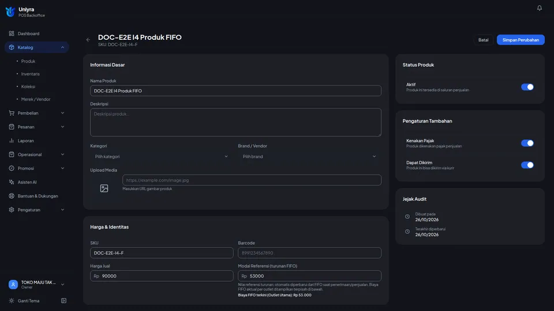Click the Simpan Perubahan button
Screen dimensions: 554x311
pyautogui.click(x=521, y=40)
